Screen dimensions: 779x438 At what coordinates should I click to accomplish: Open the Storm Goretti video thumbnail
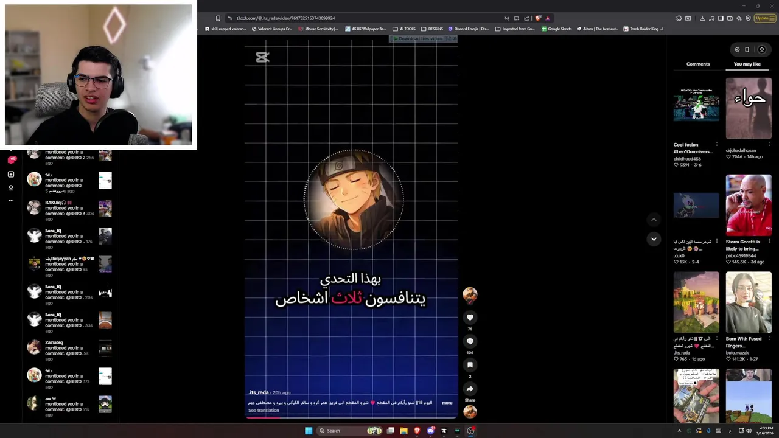pos(749,206)
